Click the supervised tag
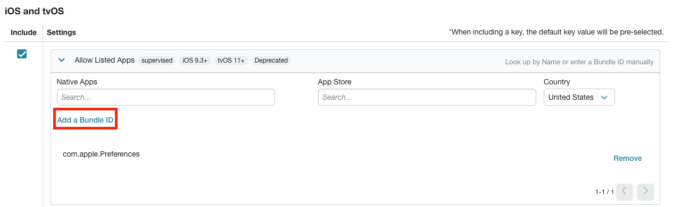Screen dimensions: 673x207 (157, 61)
